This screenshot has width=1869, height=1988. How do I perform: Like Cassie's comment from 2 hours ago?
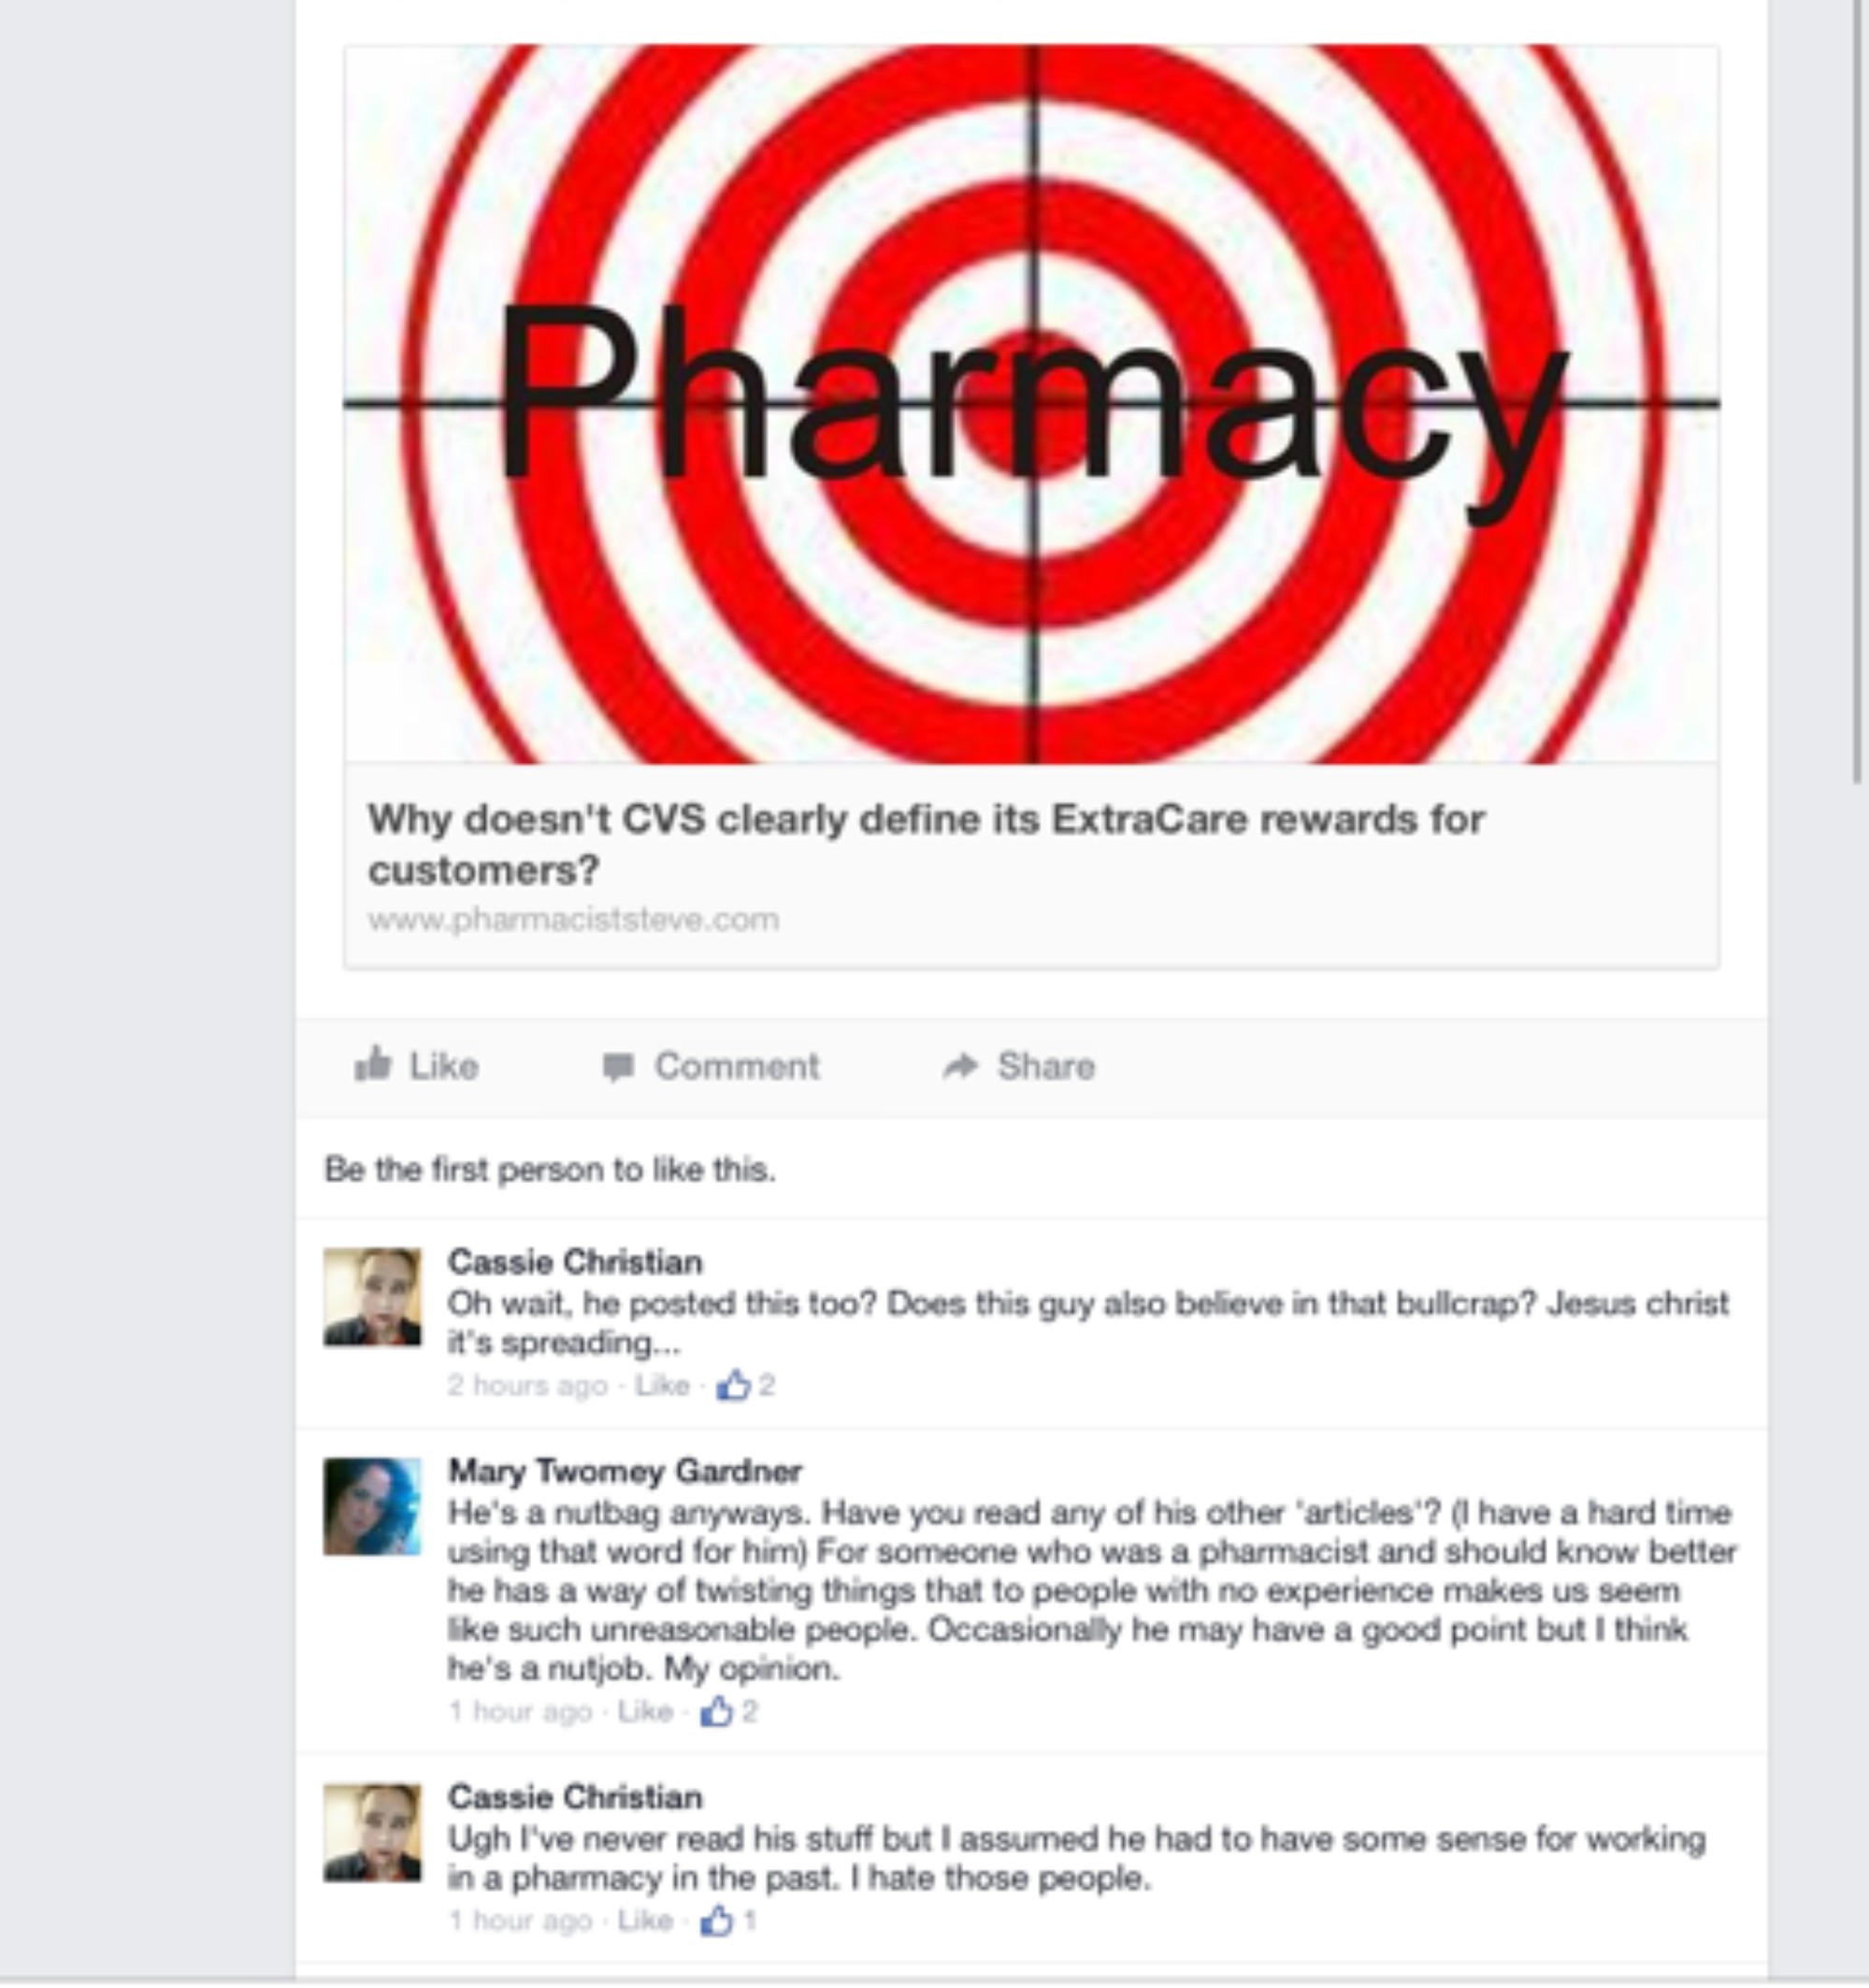(662, 1385)
